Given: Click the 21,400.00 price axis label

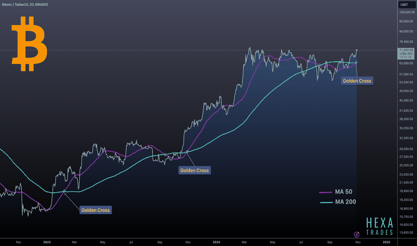Looking at the screenshot, I should click(x=407, y=182).
